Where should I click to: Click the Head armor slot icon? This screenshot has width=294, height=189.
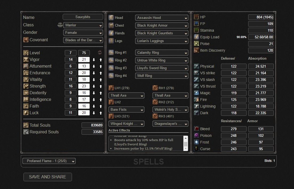111,17
